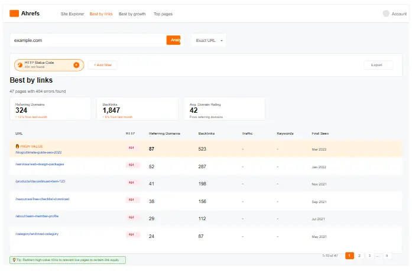
Task: Open the ultimate-guide-seo-2022 blog URL link
Action: [x=38, y=152]
